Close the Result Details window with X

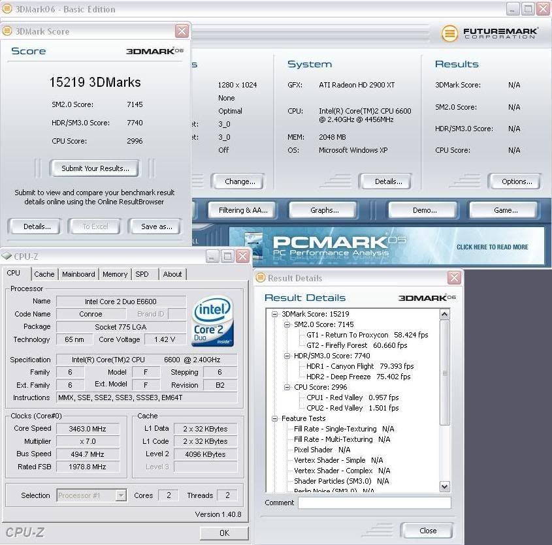pos(454,278)
